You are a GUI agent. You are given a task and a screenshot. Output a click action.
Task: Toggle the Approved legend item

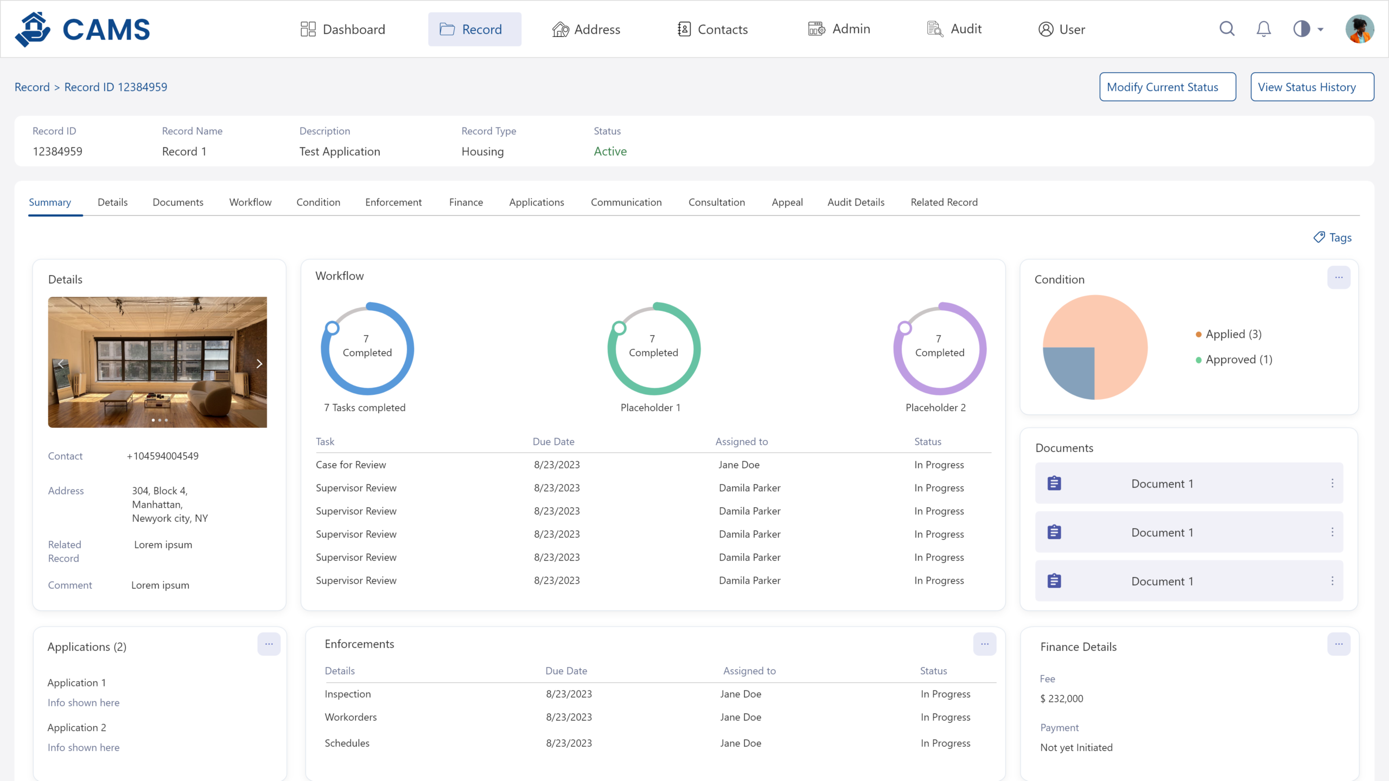(1234, 360)
